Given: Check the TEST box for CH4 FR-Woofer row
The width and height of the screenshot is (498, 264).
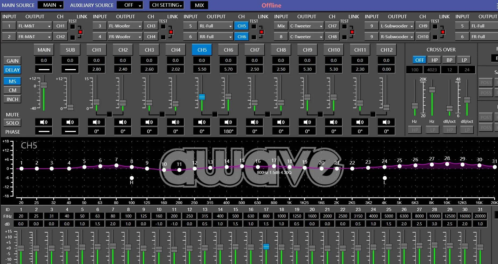Looking at the screenshot, I should tap(163, 37).
